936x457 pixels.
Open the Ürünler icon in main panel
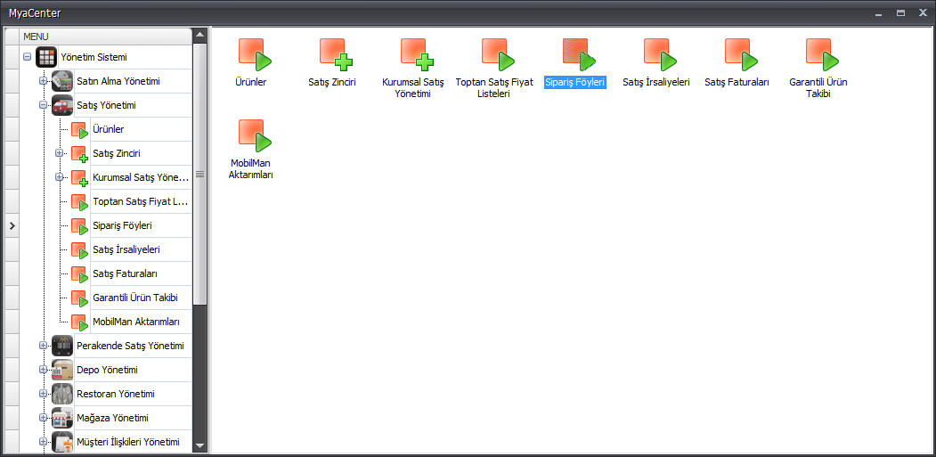click(255, 54)
